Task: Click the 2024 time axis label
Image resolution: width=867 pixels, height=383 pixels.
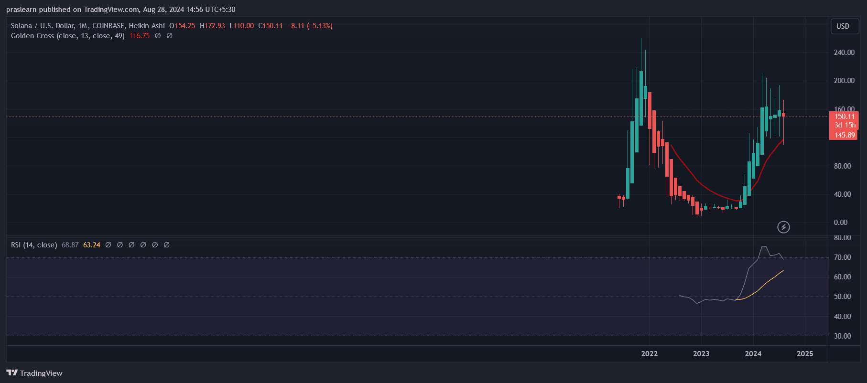Action: (753, 354)
